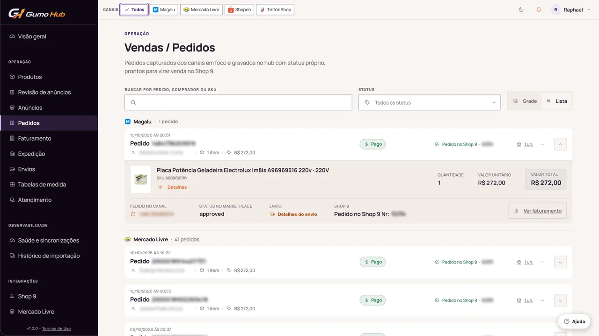Select the Todos channel filter
The width and height of the screenshot is (599, 336).
pos(134,9)
